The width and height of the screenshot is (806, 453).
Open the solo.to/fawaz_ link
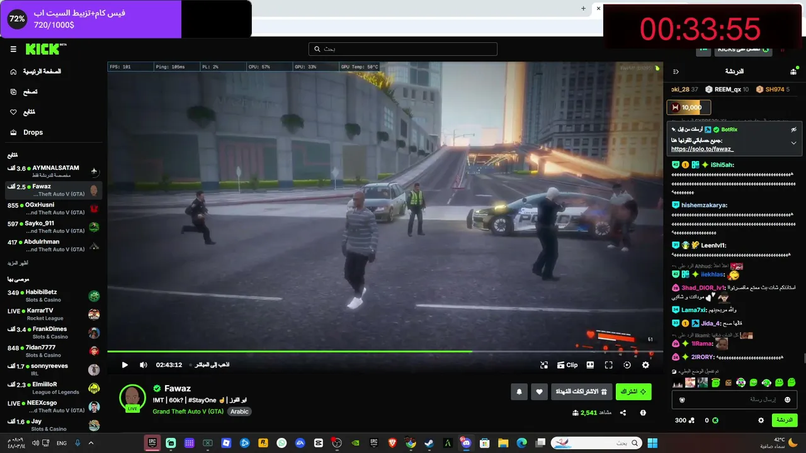(x=702, y=149)
